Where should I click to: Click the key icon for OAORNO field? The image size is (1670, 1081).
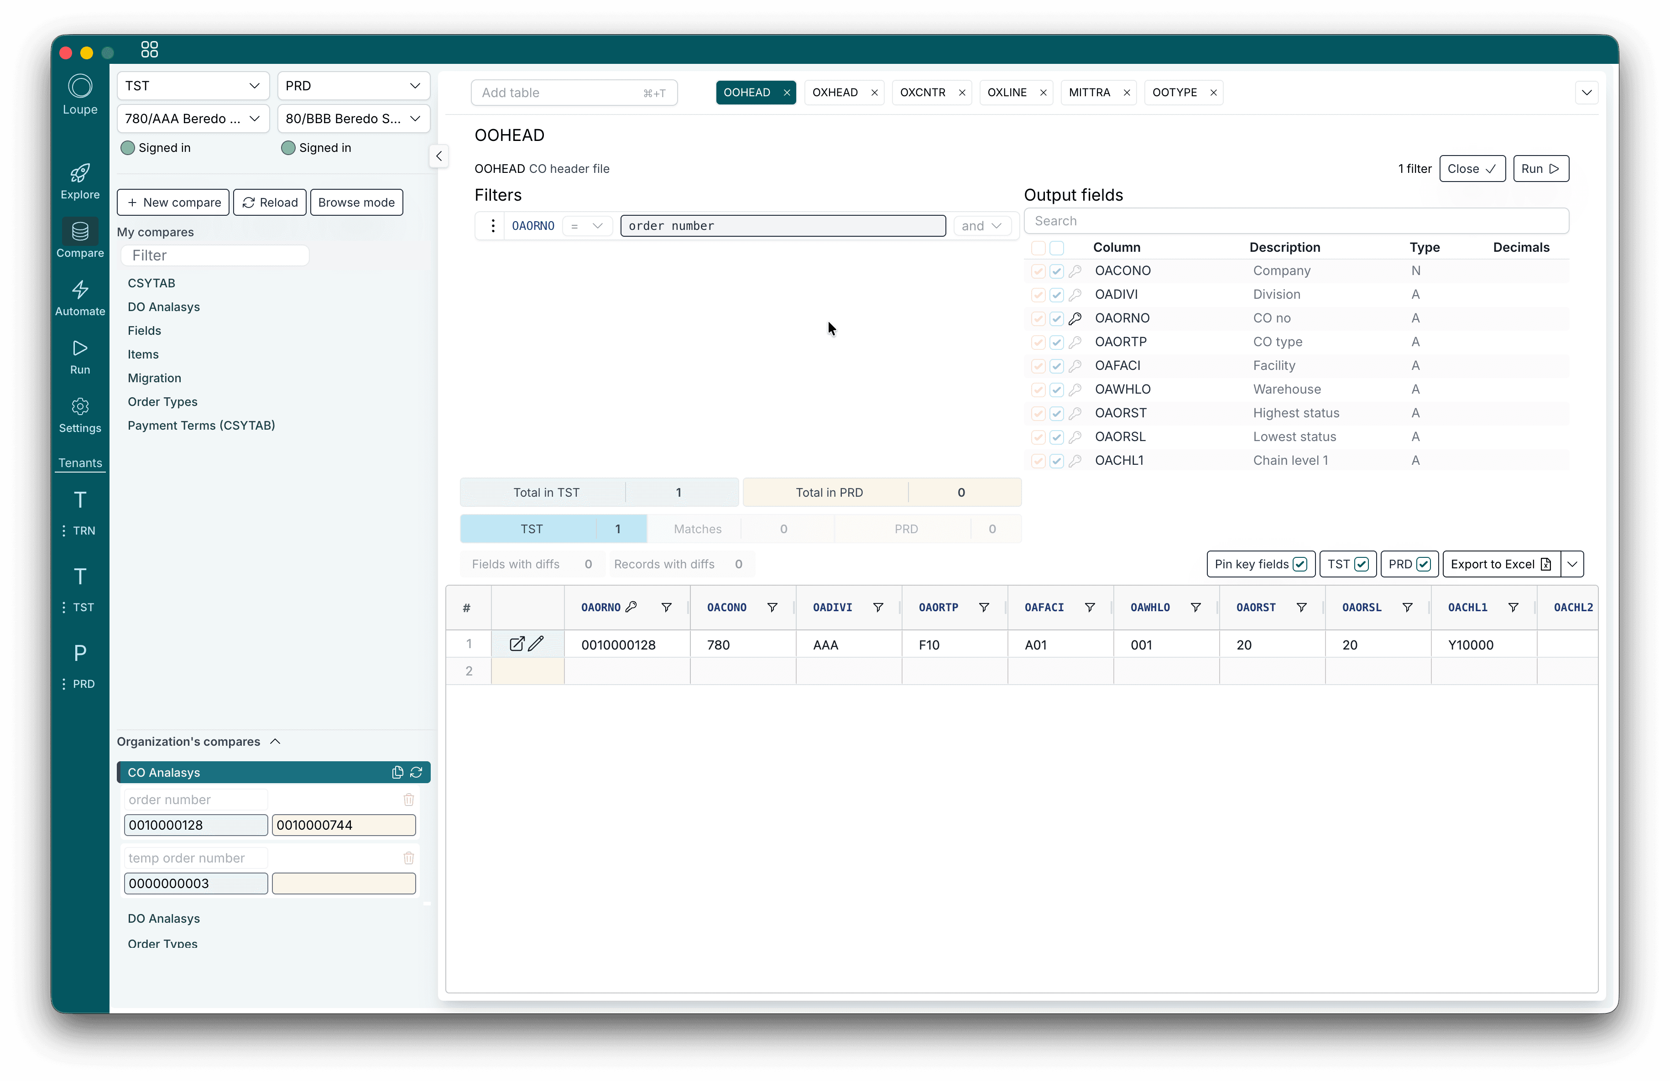click(x=1075, y=318)
